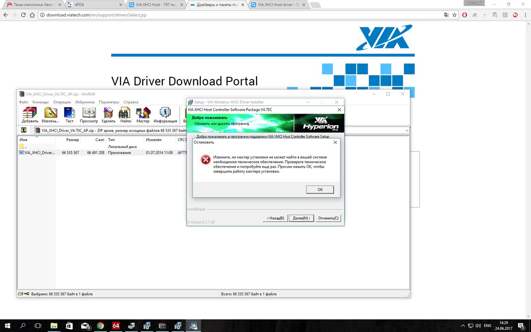The width and height of the screenshot is (531, 332).
Task: Open the Команды menu in WinRAR
Action: point(41,102)
